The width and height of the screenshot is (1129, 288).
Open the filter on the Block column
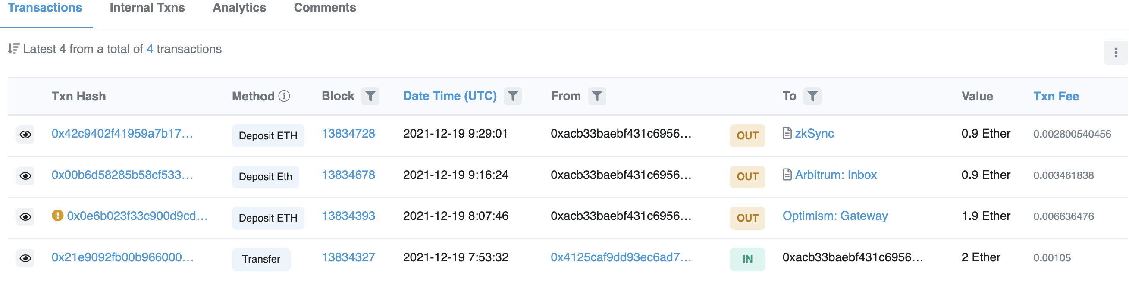[370, 96]
